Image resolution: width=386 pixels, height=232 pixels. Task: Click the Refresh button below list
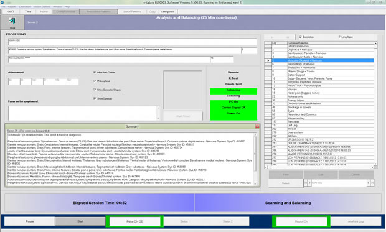click(x=286, y=183)
